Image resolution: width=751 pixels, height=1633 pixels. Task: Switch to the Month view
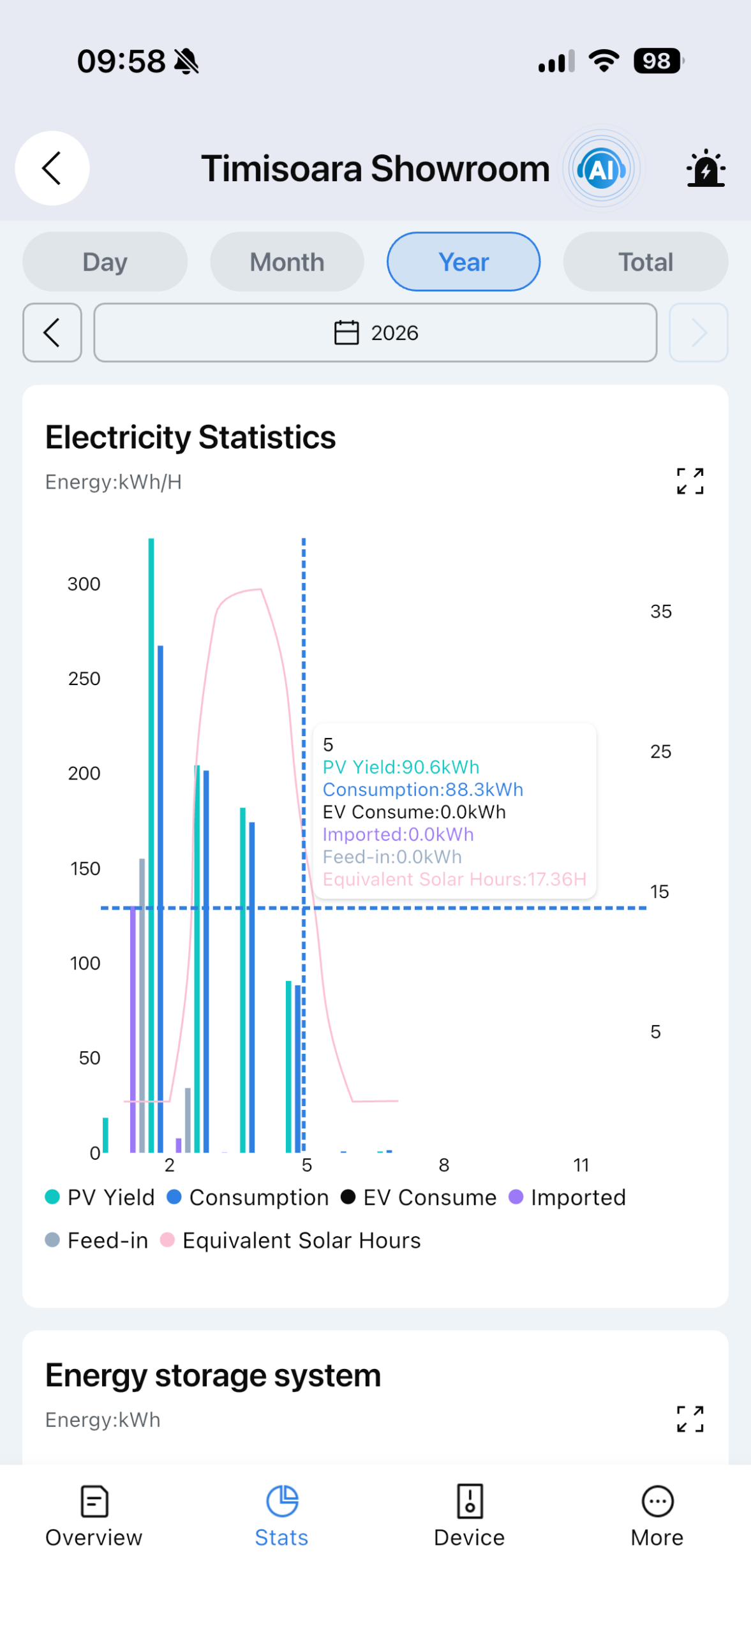287,262
